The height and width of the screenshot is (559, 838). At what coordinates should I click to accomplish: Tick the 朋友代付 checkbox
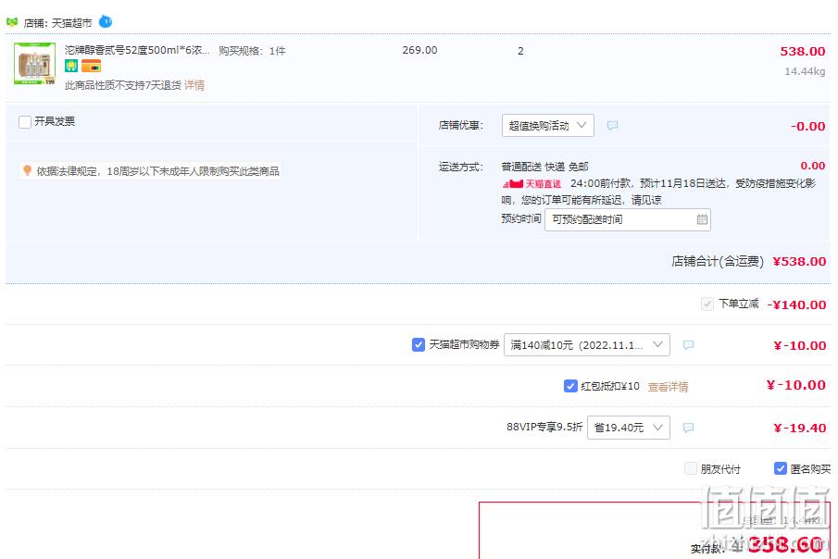click(691, 468)
